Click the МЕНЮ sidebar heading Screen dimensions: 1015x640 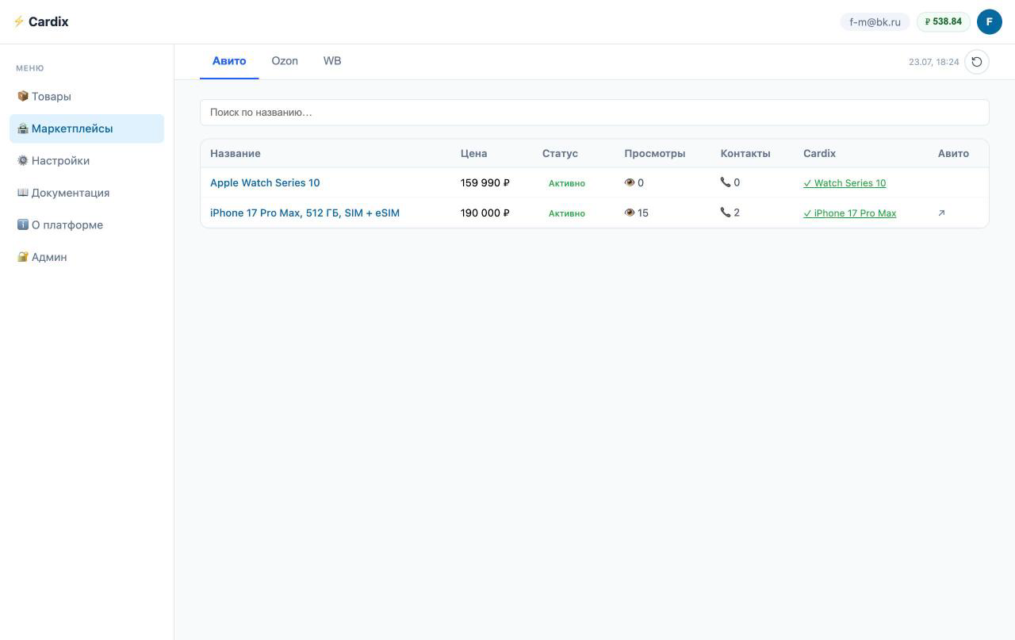30,68
